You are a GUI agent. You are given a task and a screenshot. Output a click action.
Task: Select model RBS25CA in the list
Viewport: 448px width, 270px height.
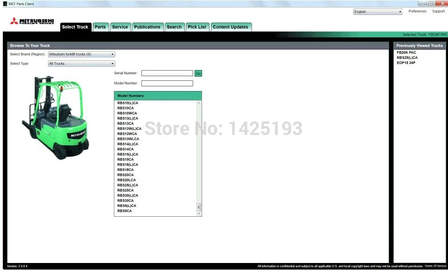click(x=126, y=191)
